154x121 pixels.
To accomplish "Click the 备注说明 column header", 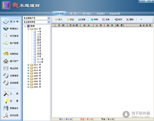I will tap(138, 25).
